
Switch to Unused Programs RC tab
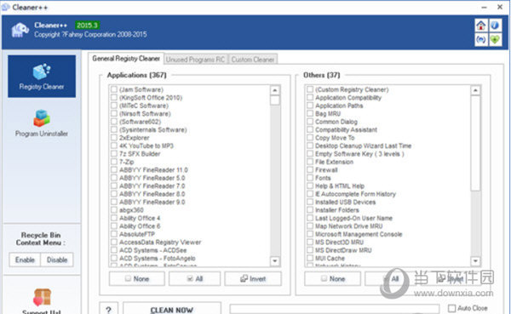[196, 60]
